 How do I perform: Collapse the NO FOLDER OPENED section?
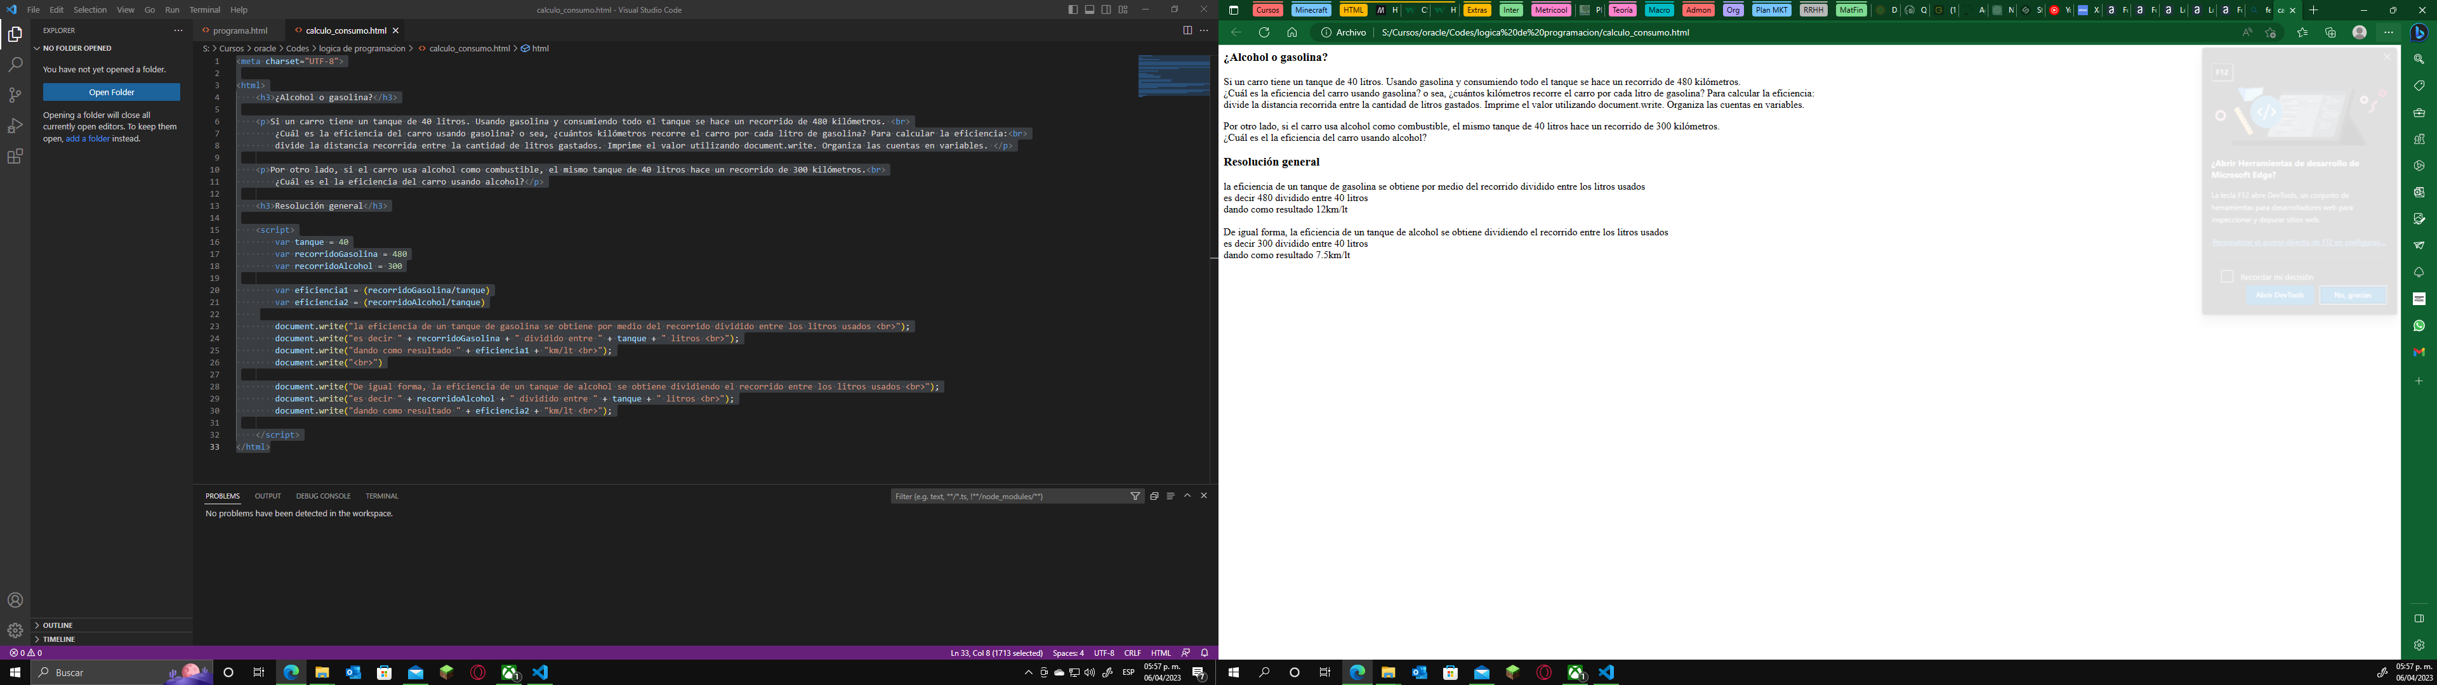(x=112, y=48)
